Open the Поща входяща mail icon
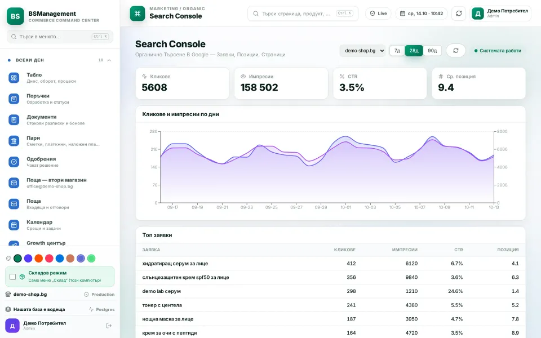 (x=14, y=204)
